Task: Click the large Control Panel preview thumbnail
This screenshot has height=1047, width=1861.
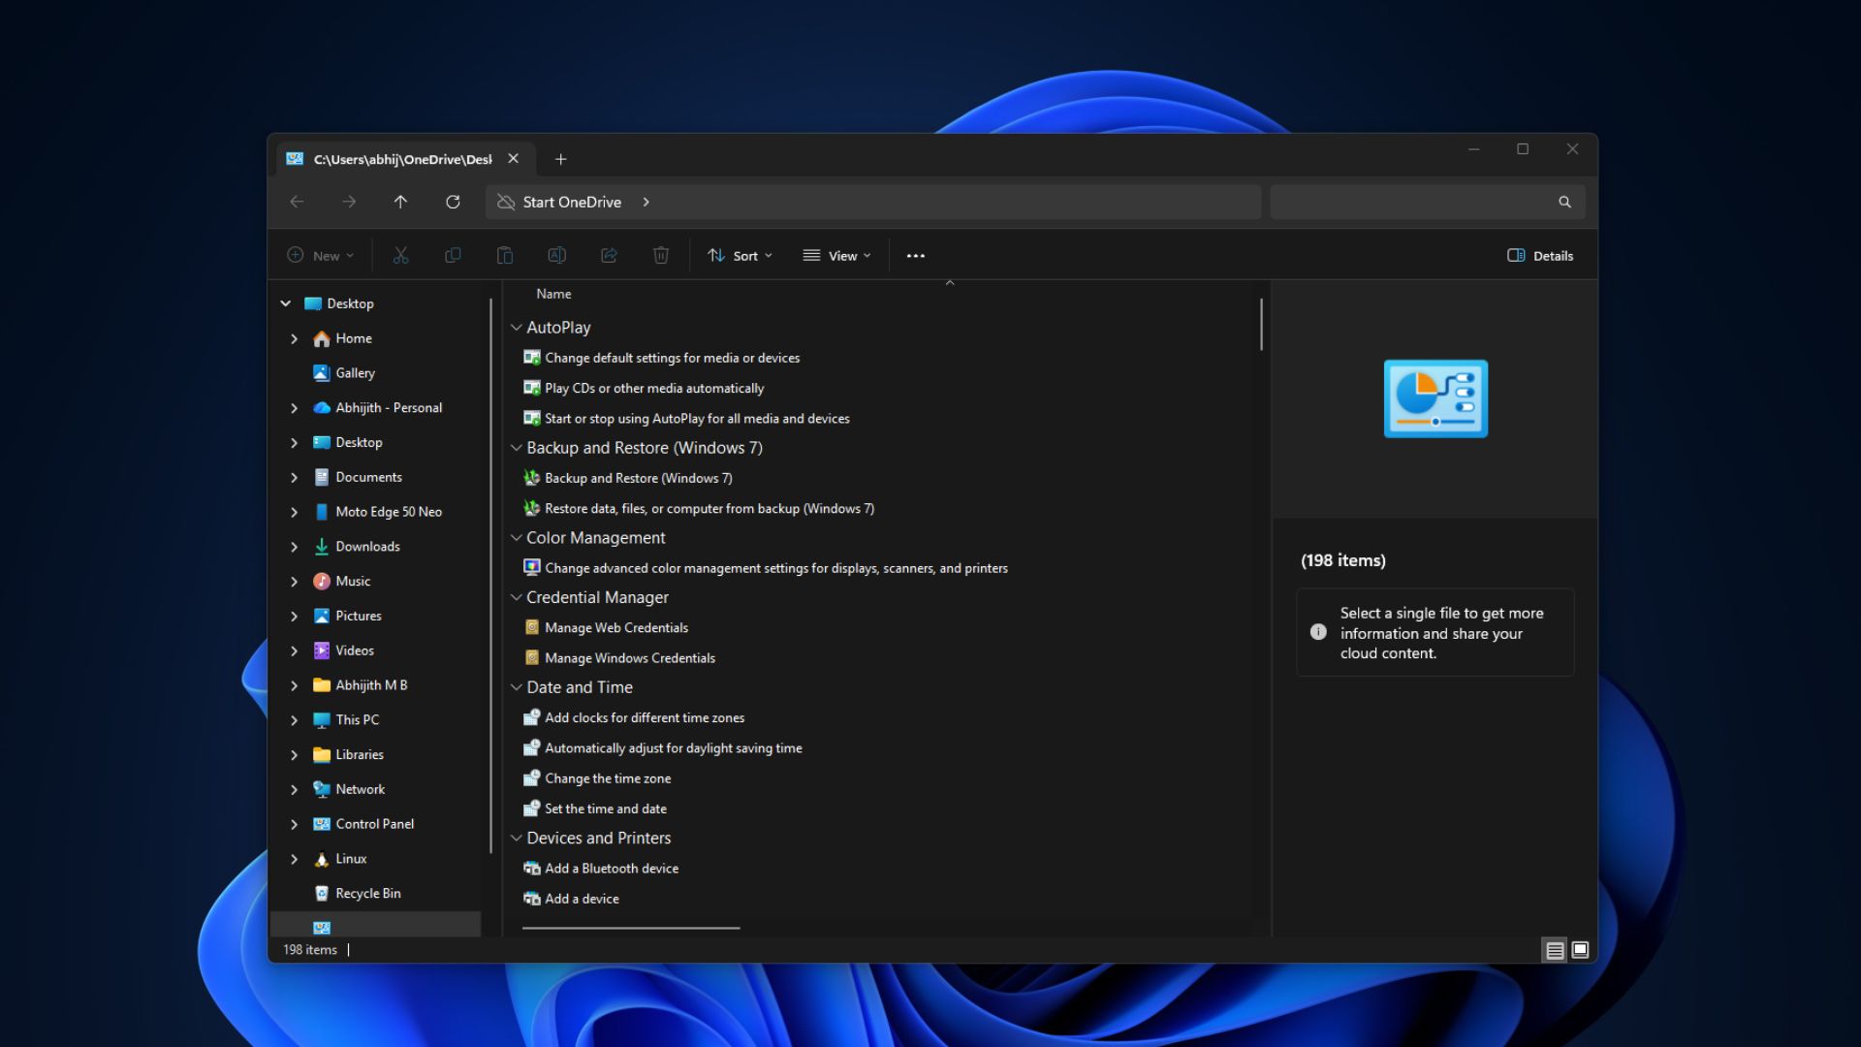Action: point(1435,398)
